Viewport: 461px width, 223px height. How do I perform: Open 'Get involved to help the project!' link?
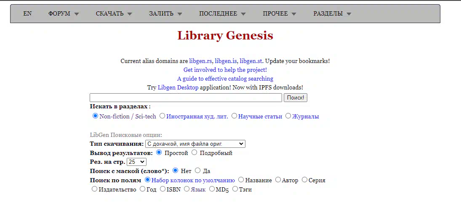225,70
